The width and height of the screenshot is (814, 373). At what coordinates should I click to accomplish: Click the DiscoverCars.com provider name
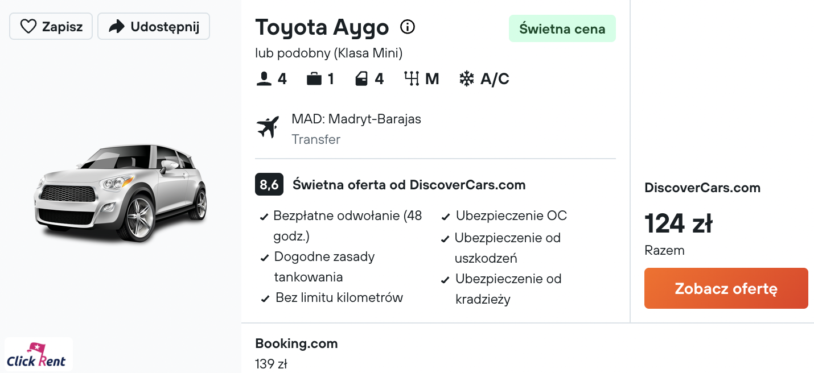(702, 188)
